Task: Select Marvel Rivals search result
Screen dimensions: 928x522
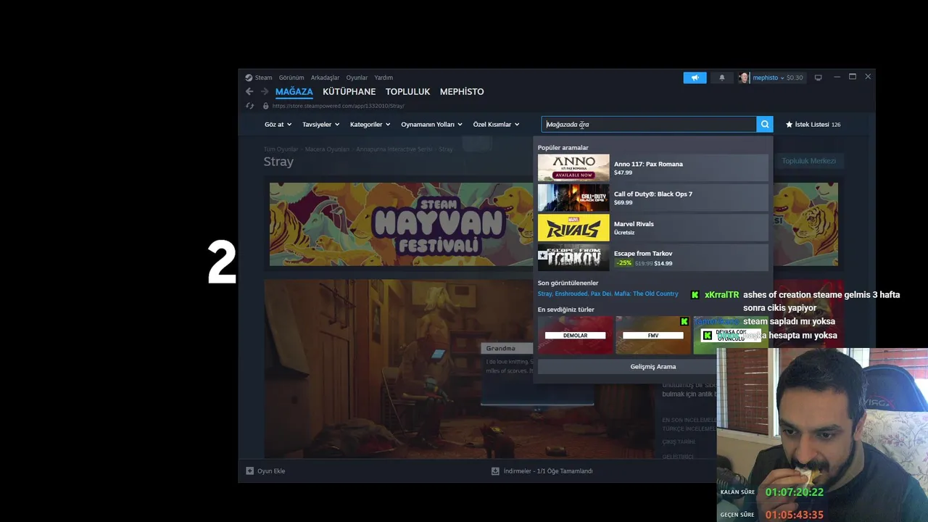Action: tap(652, 228)
